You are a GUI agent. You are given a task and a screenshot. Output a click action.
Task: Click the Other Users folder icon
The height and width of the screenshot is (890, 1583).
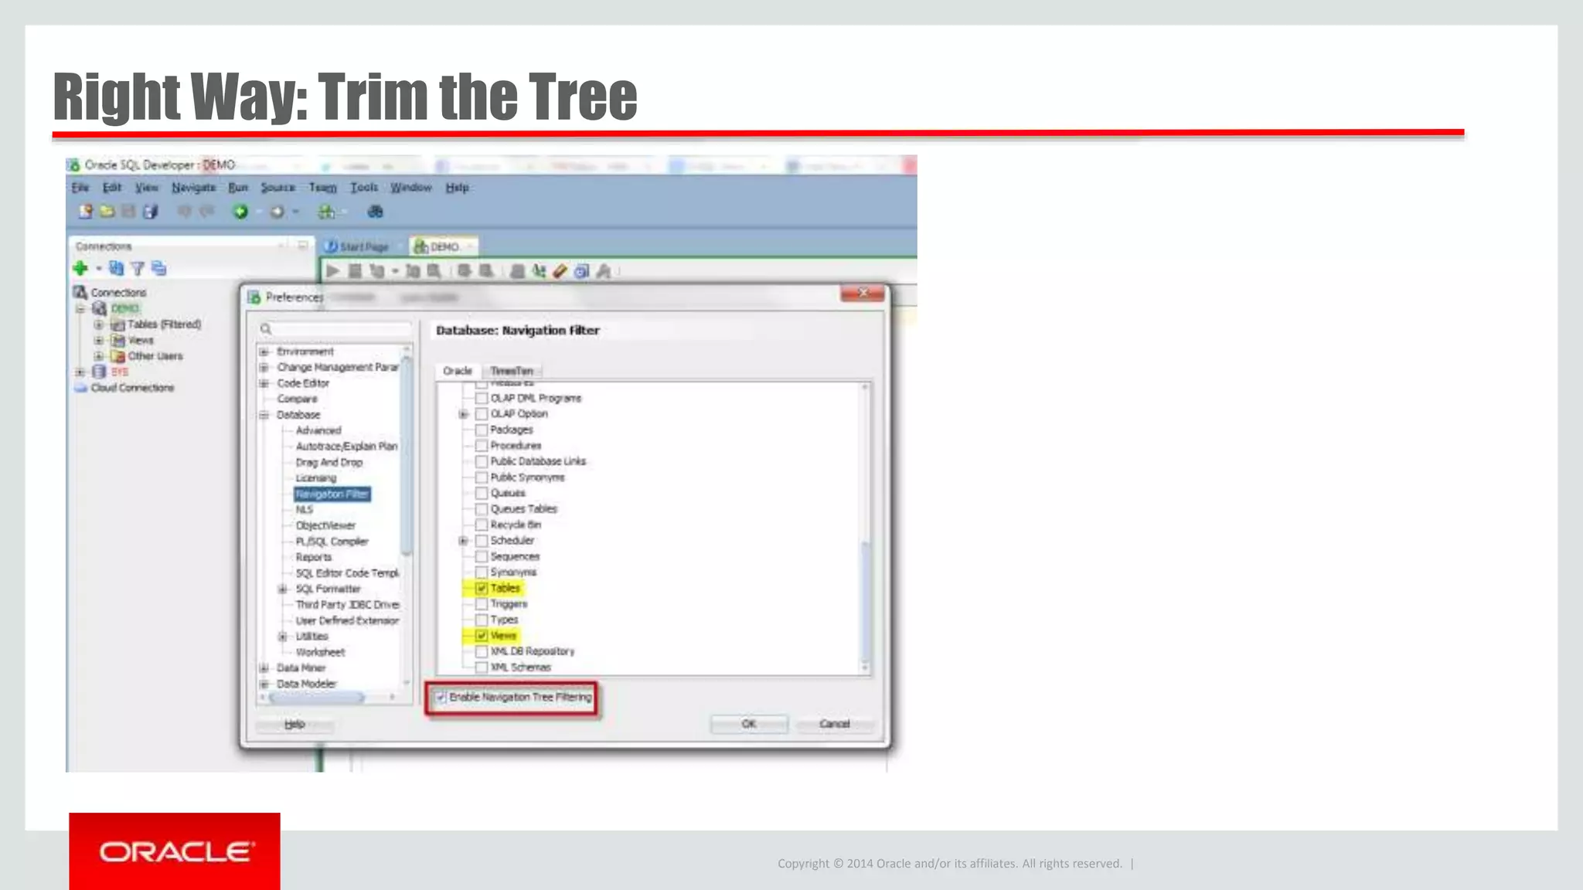pyautogui.click(x=117, y=356)
